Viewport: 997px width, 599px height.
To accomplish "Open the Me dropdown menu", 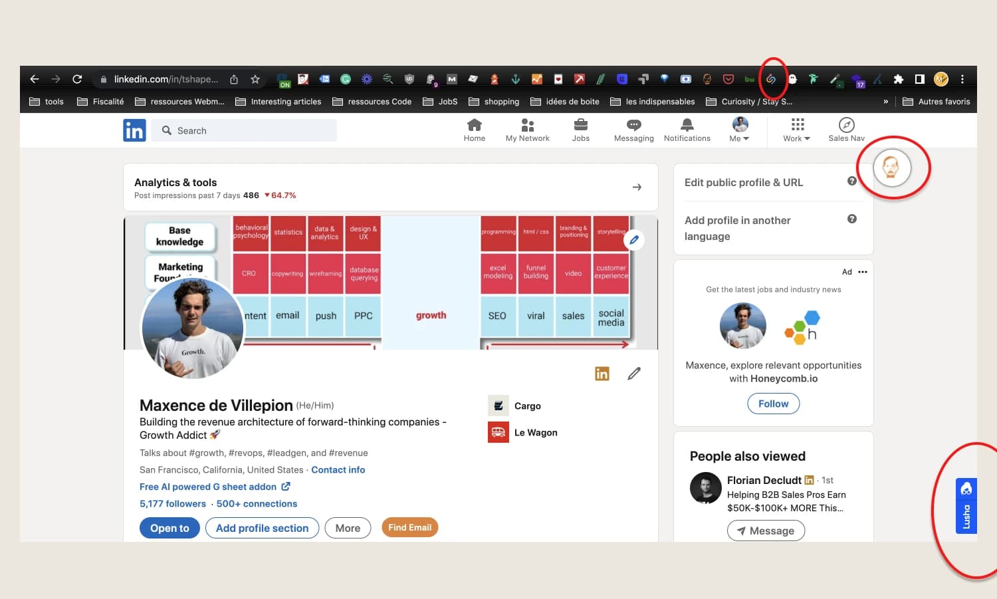I will click(x=739, y=130).
